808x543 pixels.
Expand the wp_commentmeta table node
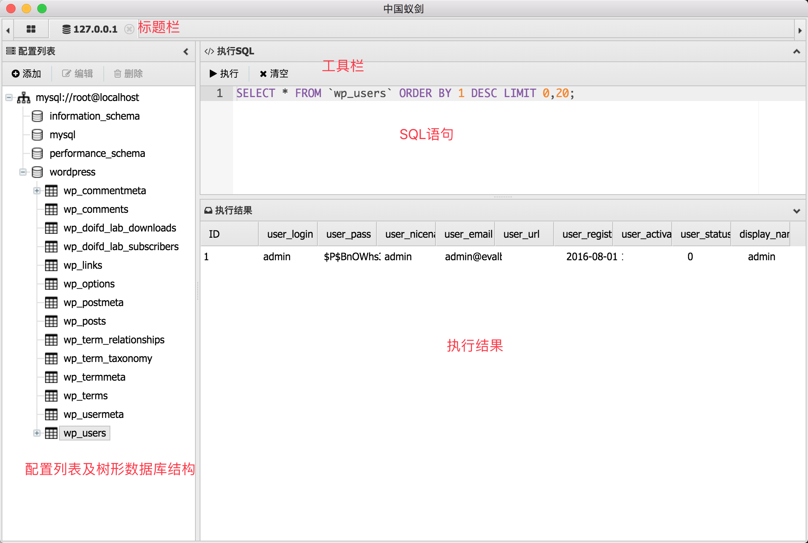(37, 191)
